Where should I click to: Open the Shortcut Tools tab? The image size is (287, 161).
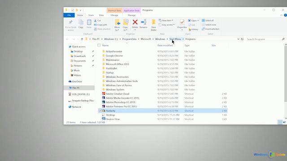[114, 11]
